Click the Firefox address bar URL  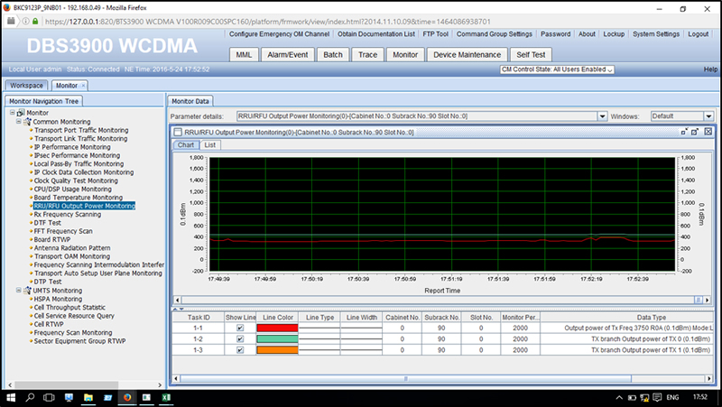pos(268,21)
